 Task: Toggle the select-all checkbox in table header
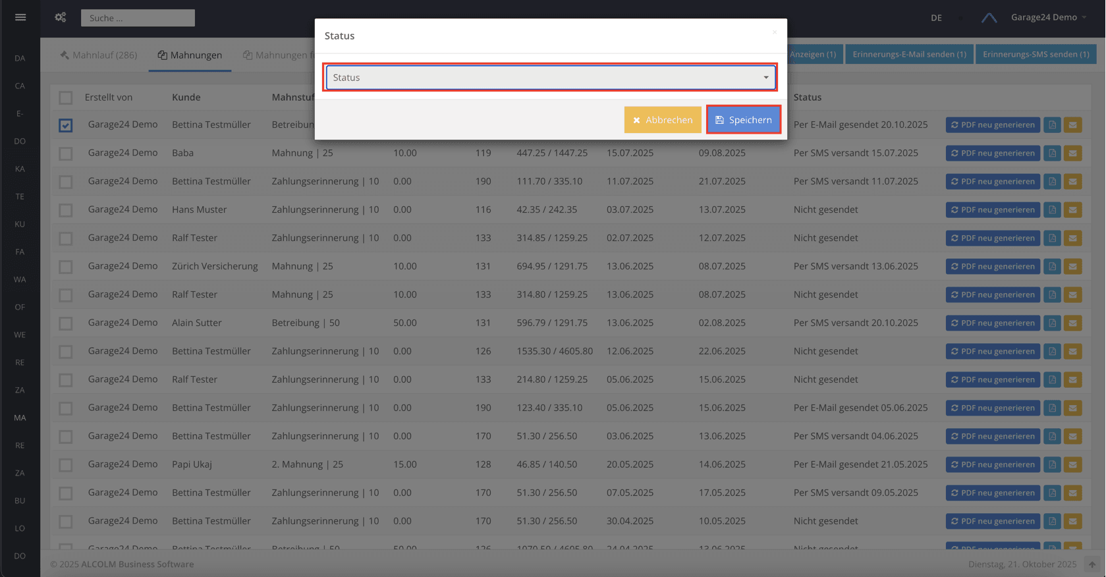pyautogui.click(x=66, y=97)
